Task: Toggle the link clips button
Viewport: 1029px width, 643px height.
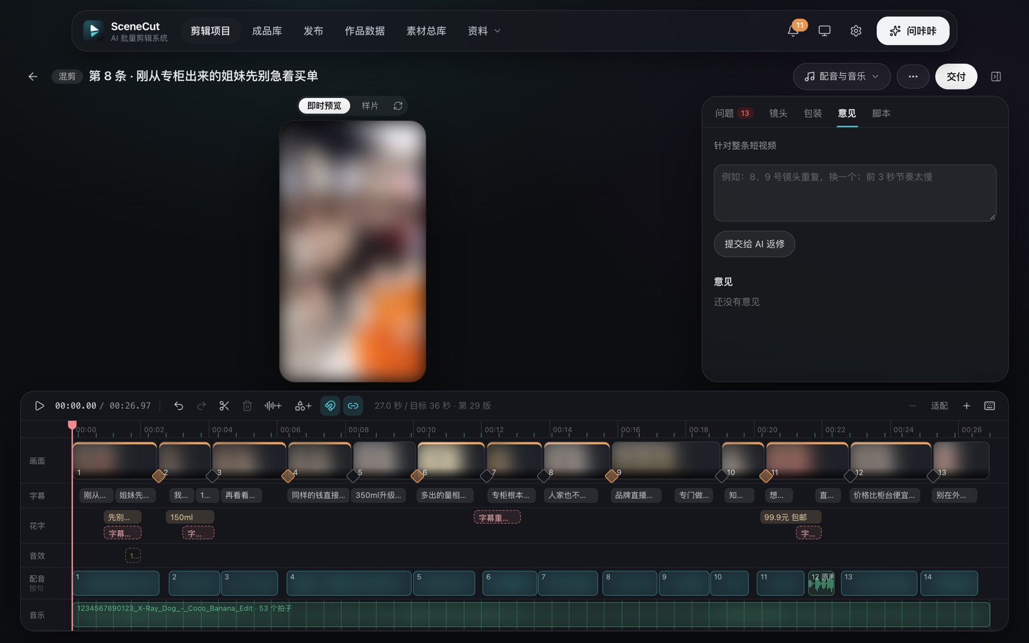Action: coord(353,406)
